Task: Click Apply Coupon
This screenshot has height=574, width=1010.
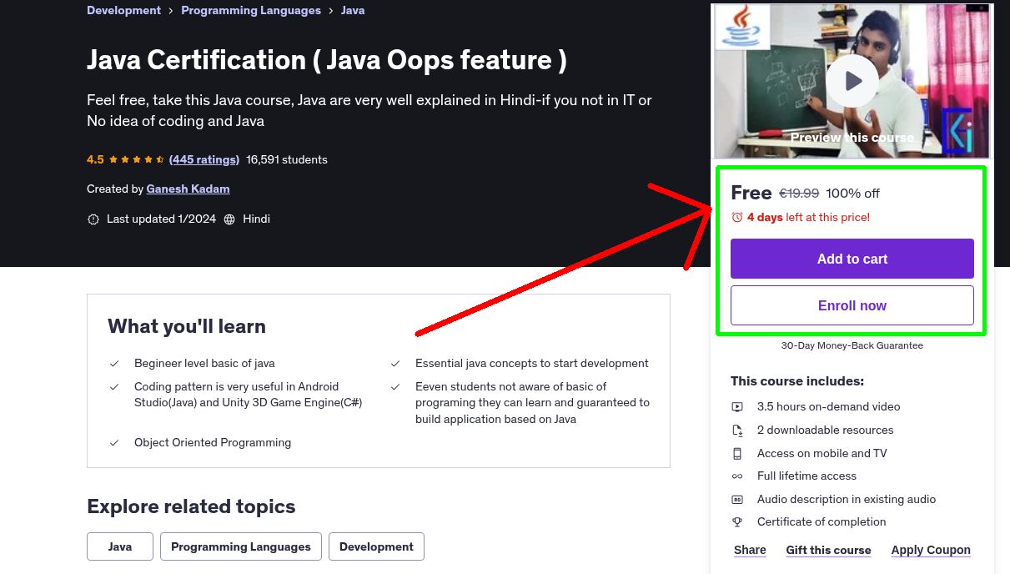Action: (931, 550)
